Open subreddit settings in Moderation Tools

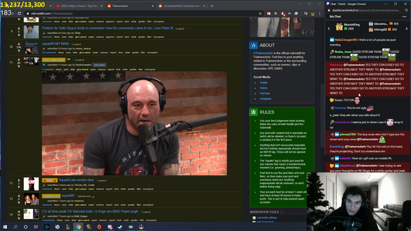(x=267, y=218)
